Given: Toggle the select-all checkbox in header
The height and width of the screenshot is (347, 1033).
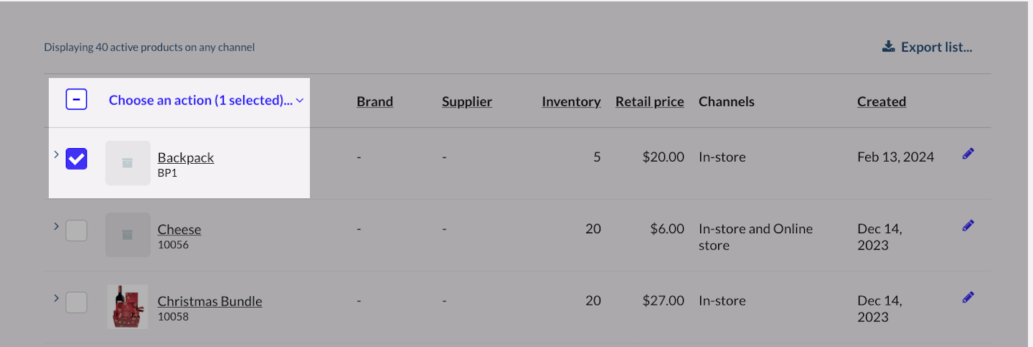Looking at the screenshot, I should tap(77, 99).
